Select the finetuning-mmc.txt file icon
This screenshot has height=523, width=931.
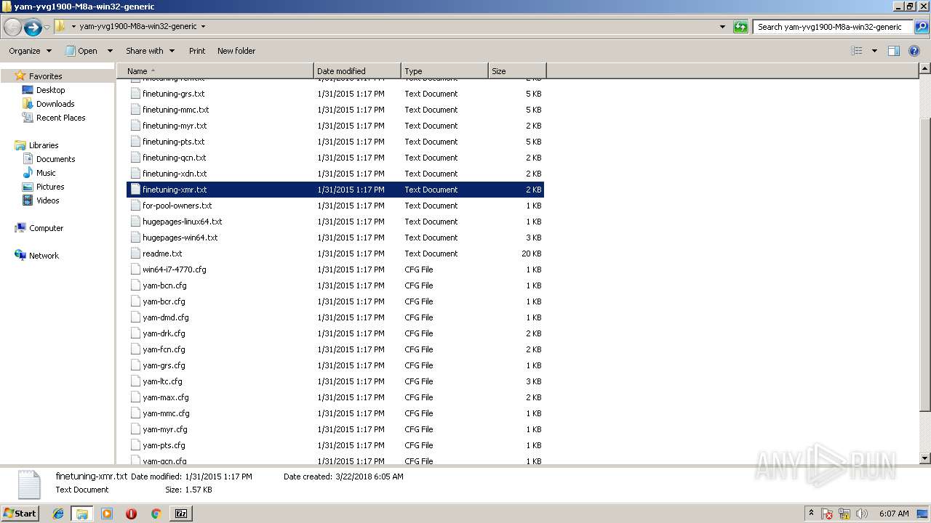(135, 110)
